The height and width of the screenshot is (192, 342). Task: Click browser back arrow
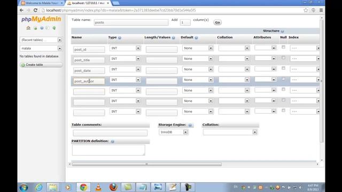(x=21, y=10)
